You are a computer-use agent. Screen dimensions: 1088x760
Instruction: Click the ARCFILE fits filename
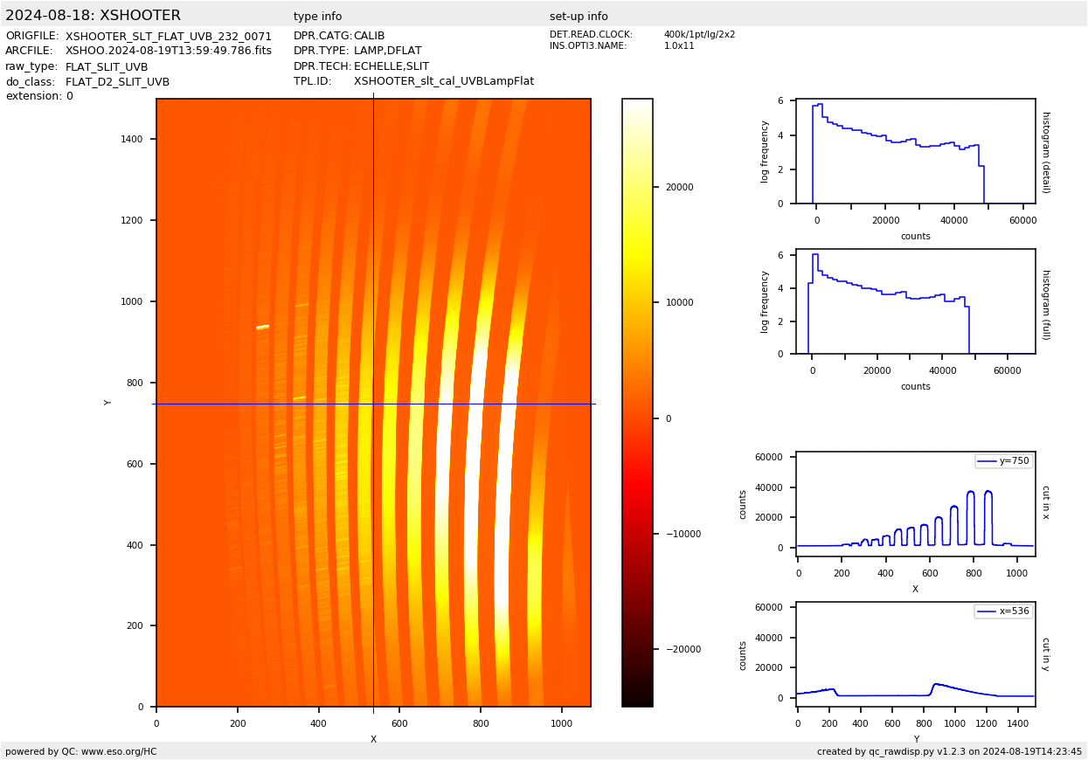(169, 51)
